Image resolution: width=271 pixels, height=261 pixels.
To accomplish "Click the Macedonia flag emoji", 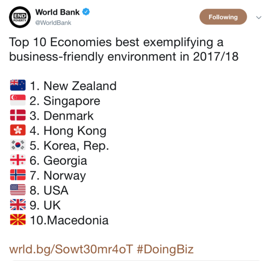I will 18,220.
